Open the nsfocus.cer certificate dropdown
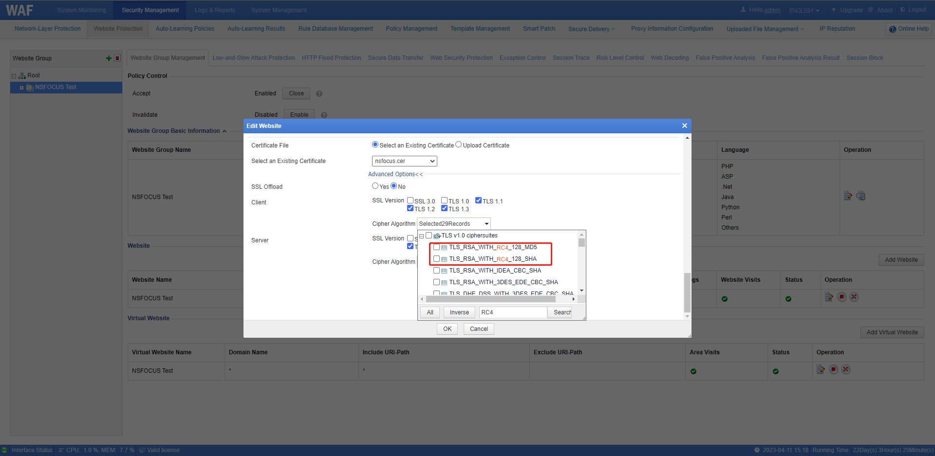This screenshot has height=456, width=935. tap(404, 161)
